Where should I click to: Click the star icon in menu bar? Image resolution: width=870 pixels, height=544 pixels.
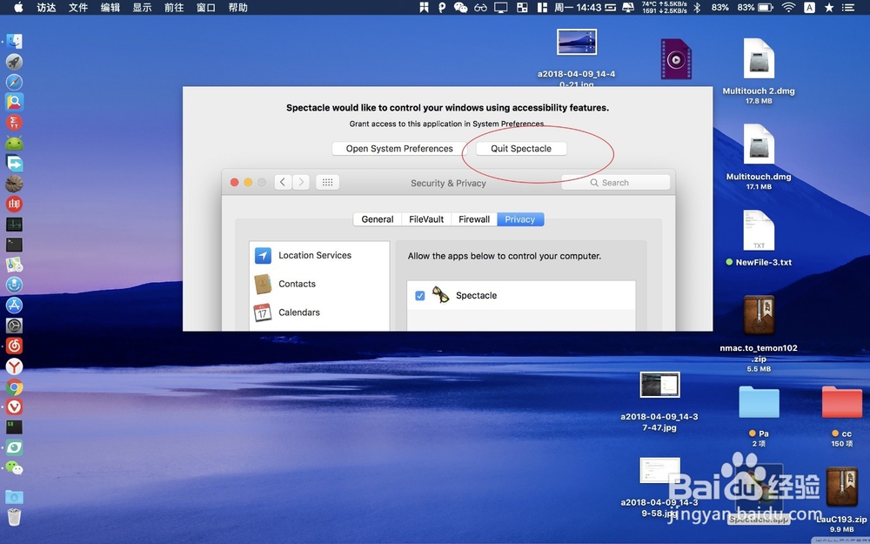pyautogui.click(x=829, y=7)
